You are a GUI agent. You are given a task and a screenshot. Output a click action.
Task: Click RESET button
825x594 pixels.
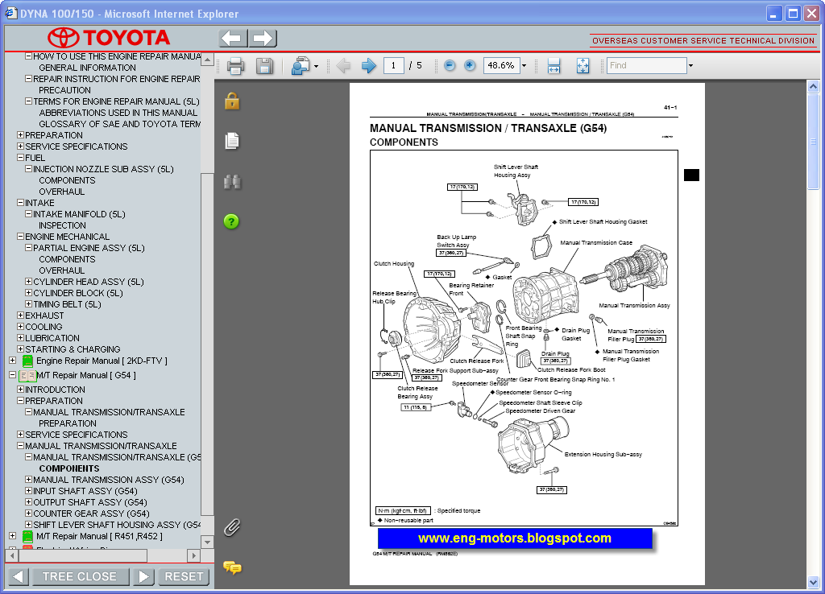click(x=184, y=576)
